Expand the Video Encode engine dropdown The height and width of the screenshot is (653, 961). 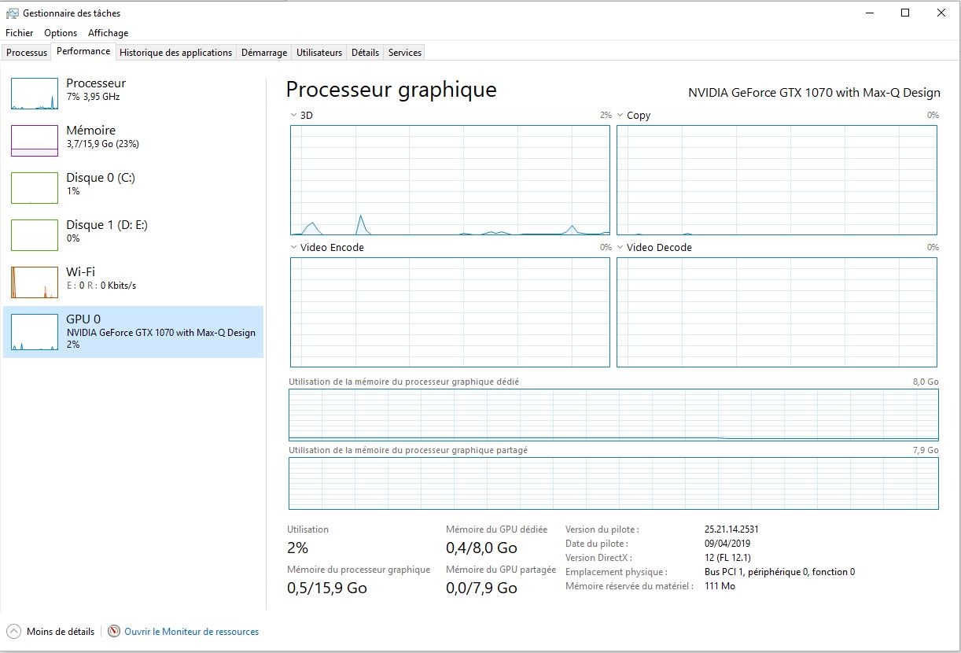point(294,248)
